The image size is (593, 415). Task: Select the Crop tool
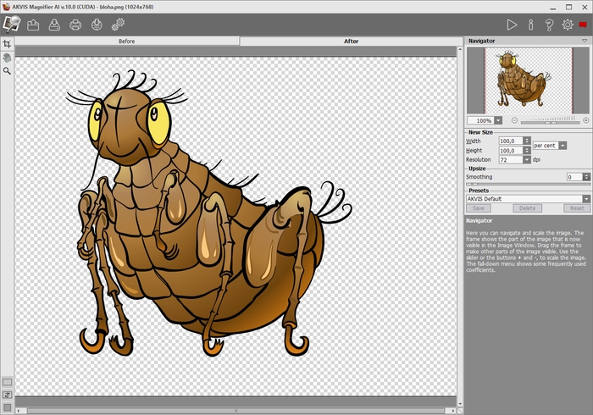[7, 43]
